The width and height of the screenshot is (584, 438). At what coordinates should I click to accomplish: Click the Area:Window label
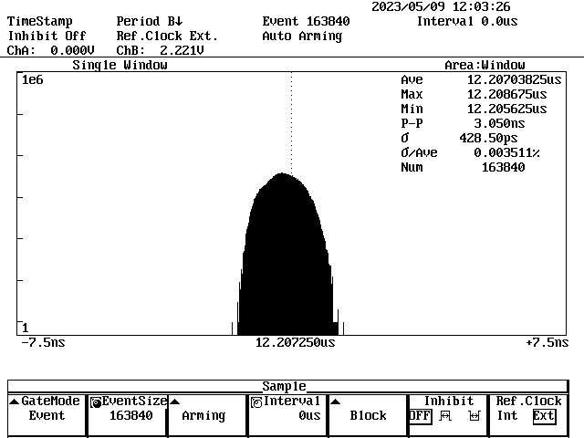point(484,66)
